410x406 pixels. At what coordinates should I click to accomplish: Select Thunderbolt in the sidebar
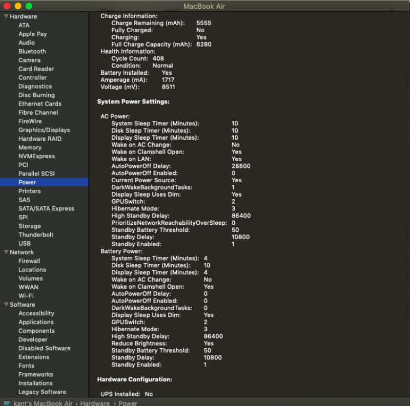tap(36, 234)
